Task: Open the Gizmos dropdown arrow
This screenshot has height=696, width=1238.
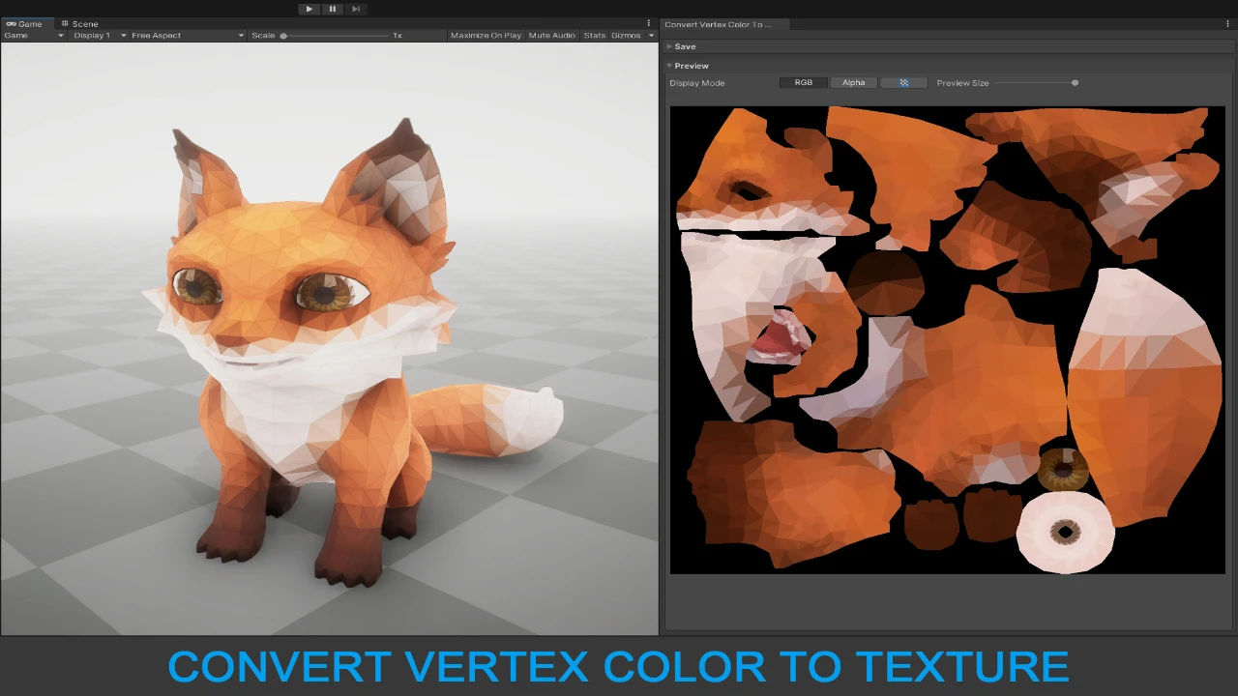Action: pyautogui.click(x=651, y=36)
